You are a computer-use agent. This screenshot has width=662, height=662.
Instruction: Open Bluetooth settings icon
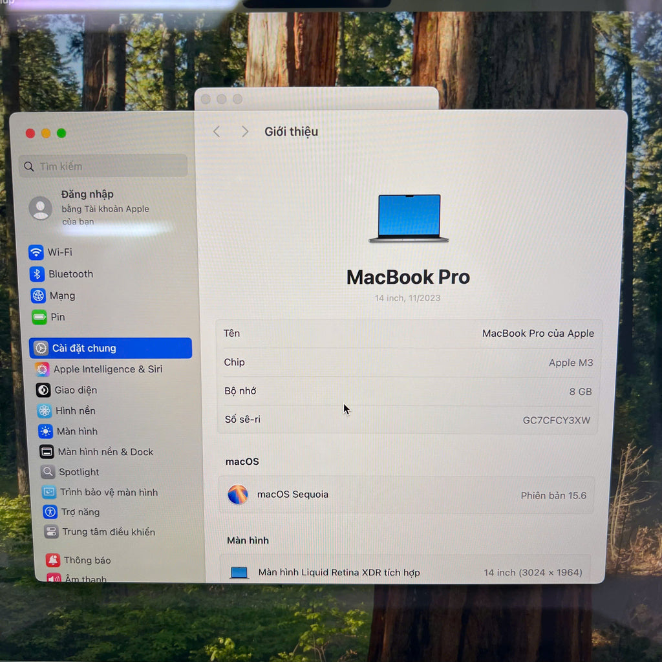point(37,274)
